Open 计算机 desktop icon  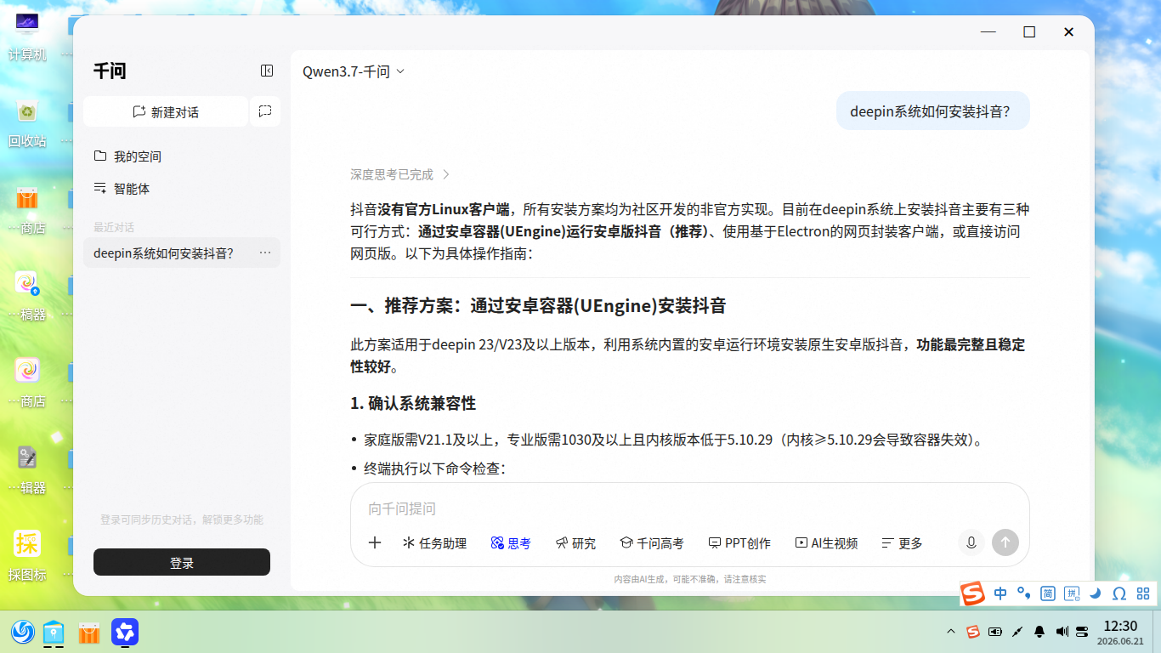click(27, 35)
